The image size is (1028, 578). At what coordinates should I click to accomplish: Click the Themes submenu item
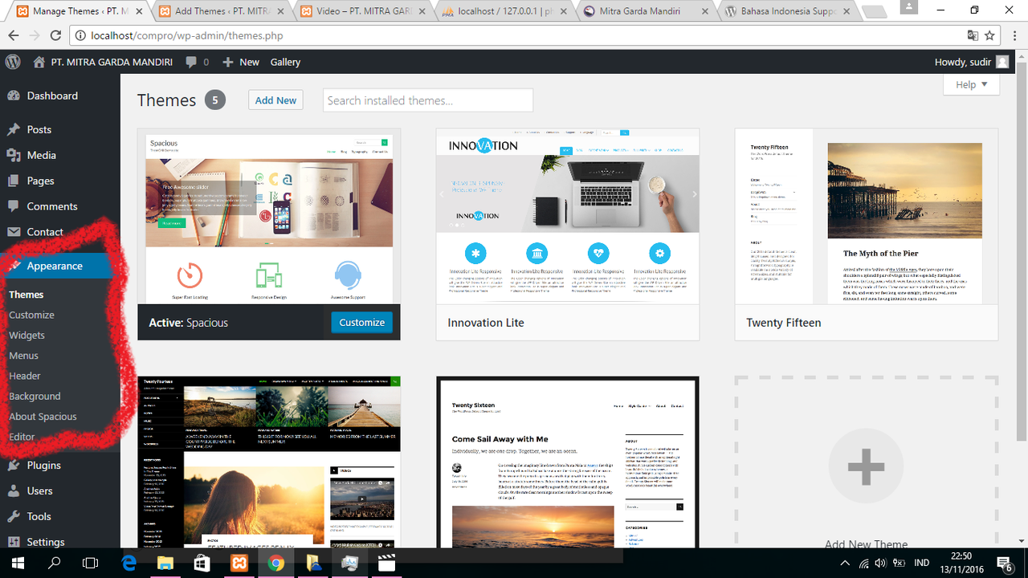[x=27, y=295]
